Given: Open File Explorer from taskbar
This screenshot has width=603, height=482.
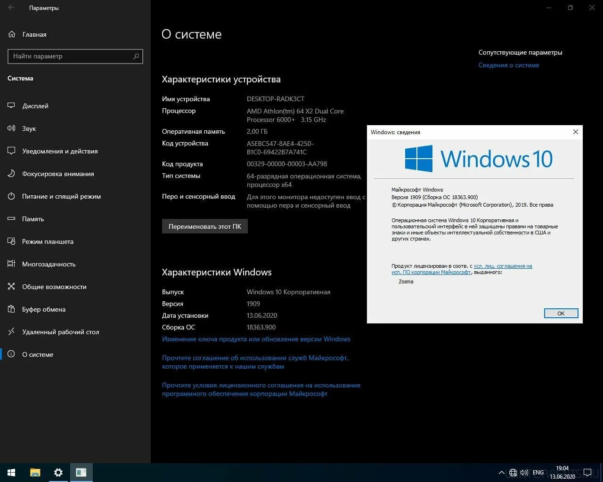Looking at the screenshot, I should click(x=35, y=473).
